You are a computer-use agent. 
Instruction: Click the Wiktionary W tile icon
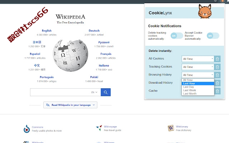171,128
